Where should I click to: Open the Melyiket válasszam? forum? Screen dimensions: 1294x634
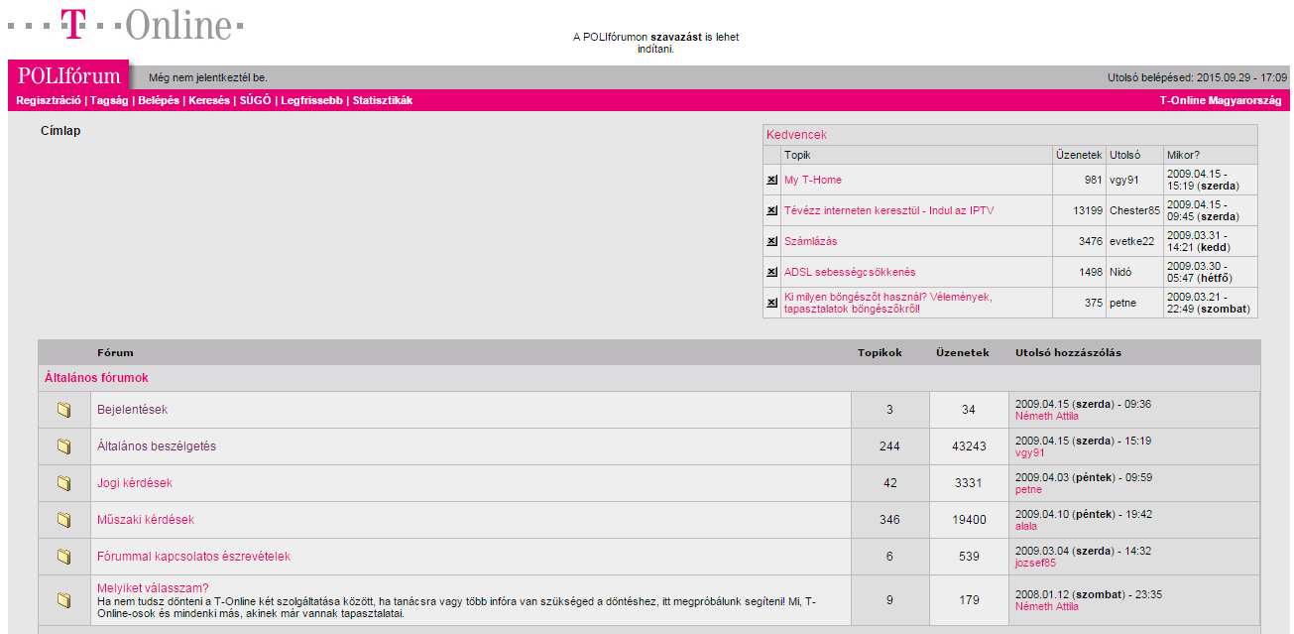click(153, 587)
